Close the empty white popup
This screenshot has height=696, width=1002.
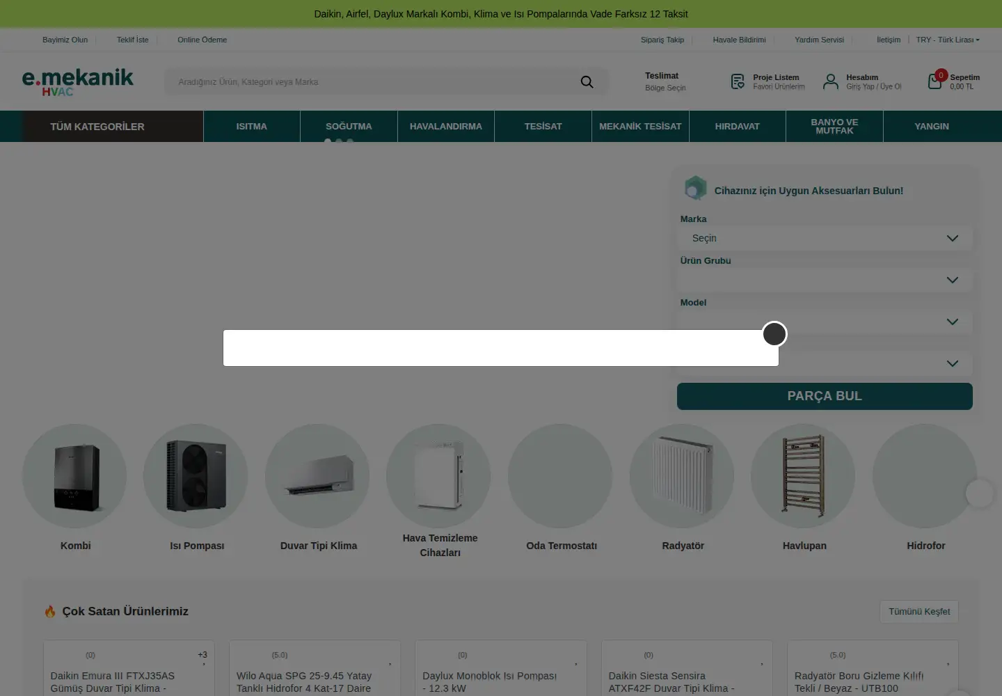[x=774, y=334]
